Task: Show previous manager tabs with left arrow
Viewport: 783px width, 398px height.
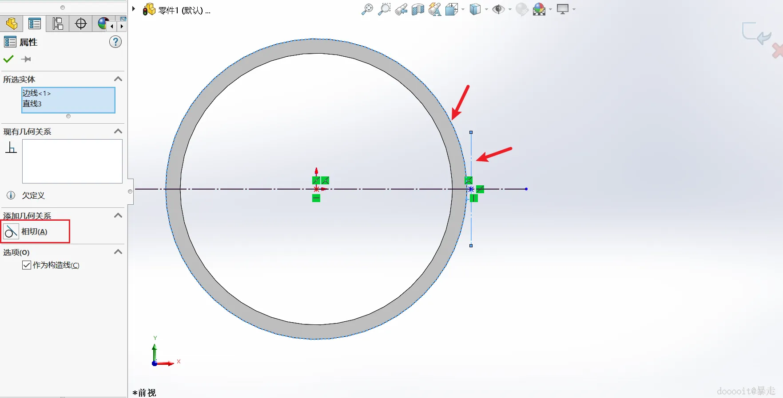Action: tap(112, 26)
